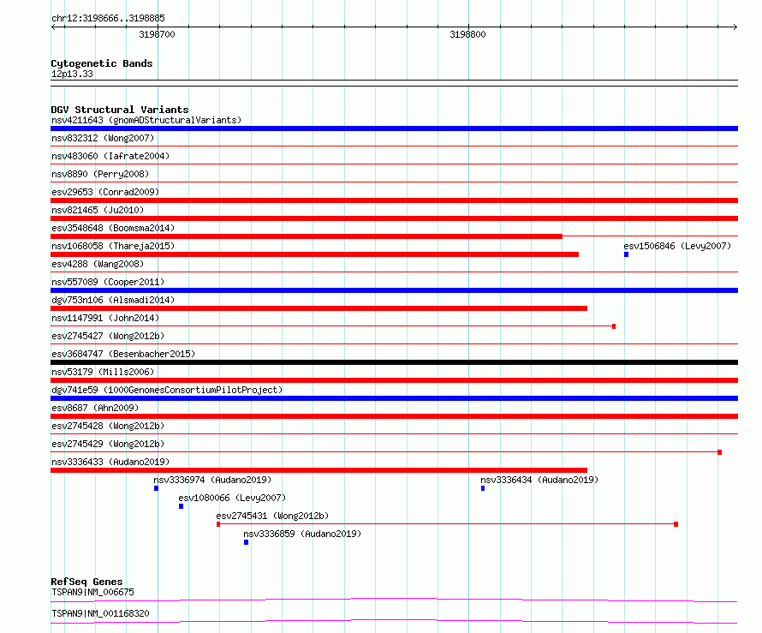Select the esv8687 (Ahn2009) label
Viewport: 762px width, 633px height.
tap(95, 408)
